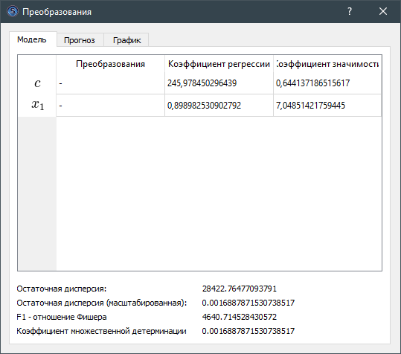Open the Прогноз tab

80,40
